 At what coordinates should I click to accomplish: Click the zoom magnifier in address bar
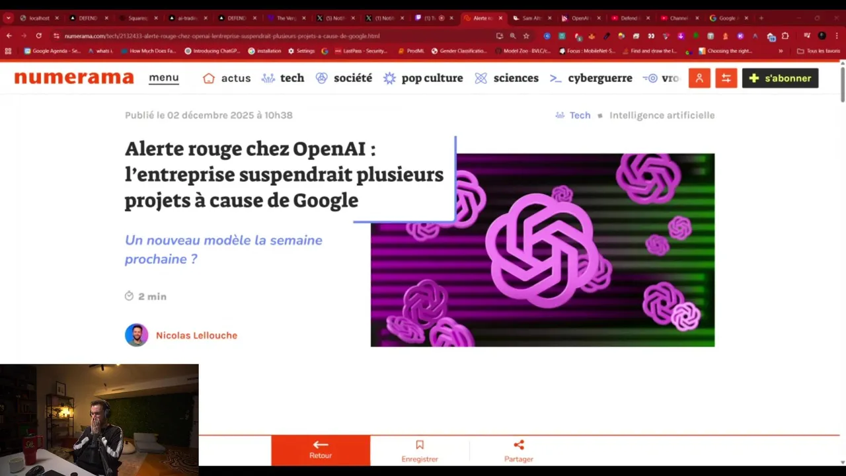513,36
